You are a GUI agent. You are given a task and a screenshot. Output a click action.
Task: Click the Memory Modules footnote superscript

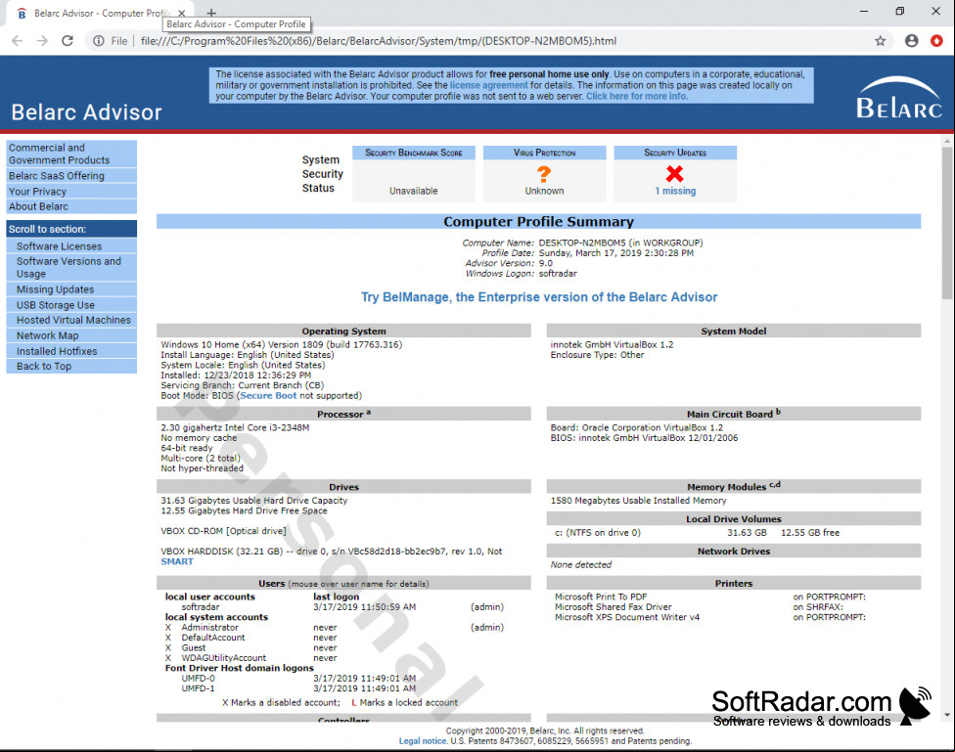coord(775,485)
